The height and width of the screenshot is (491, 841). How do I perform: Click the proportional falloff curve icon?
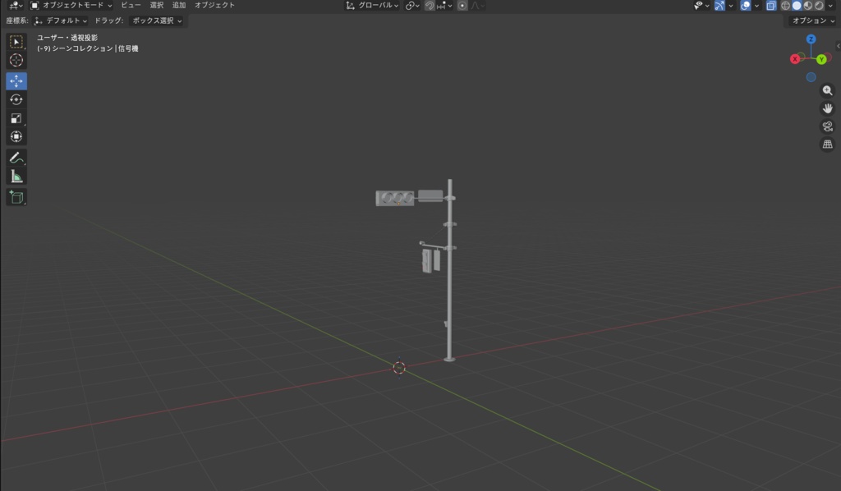pos(477,6)
